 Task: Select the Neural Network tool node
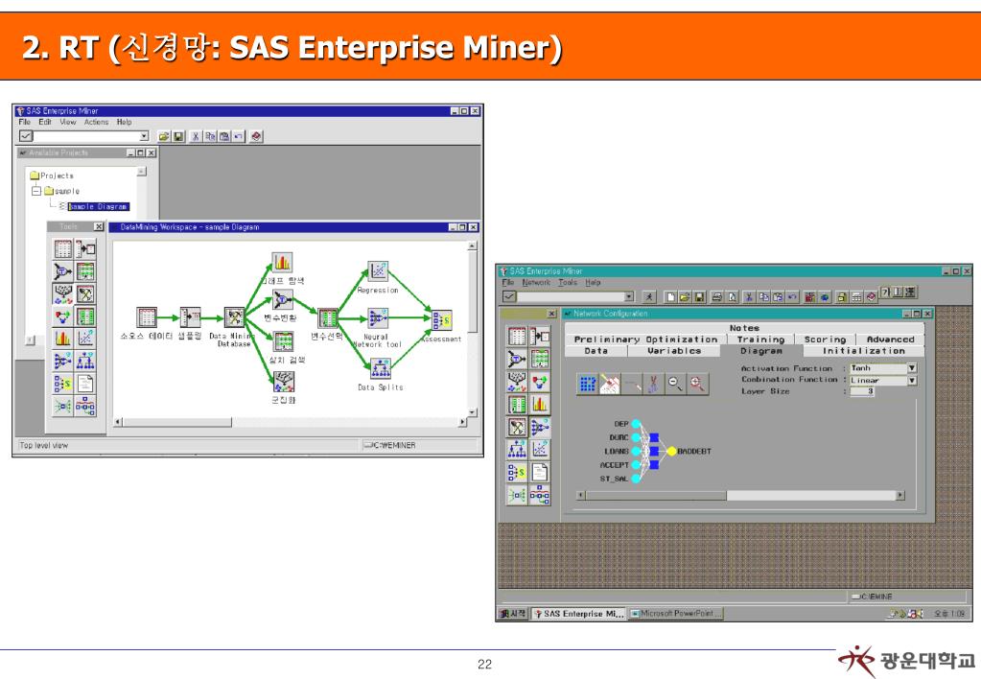pyautogui.click(x=377, y=318)
